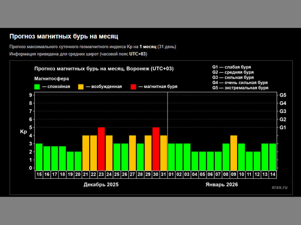The image size is (301, 225).
Task: Click the yellow bar for January 09
Action: [x=234, y=153]
